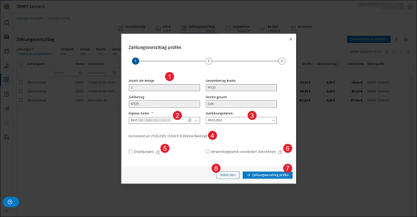The height and width of the screenshot is (217, 417).
Task: Click the Zahlbetrag field
Action: pos(164,104)
